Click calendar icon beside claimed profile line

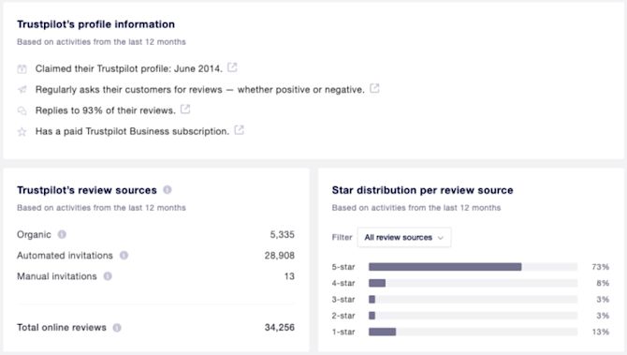click(x=22, y=68)
